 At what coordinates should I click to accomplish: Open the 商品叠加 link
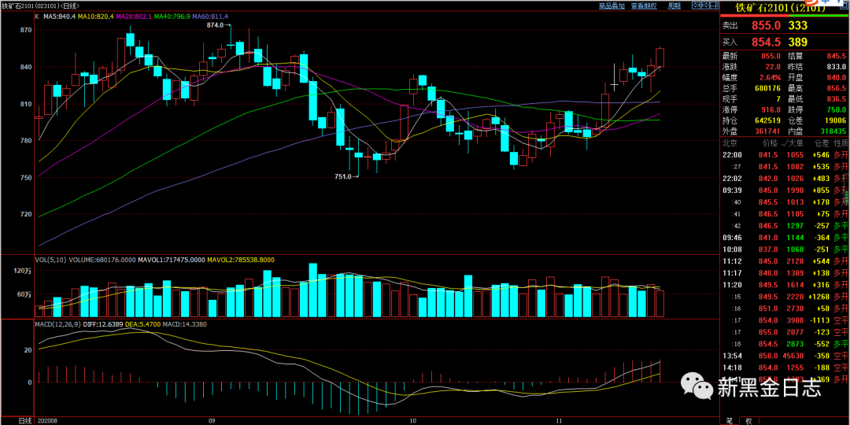pos(612,6)
